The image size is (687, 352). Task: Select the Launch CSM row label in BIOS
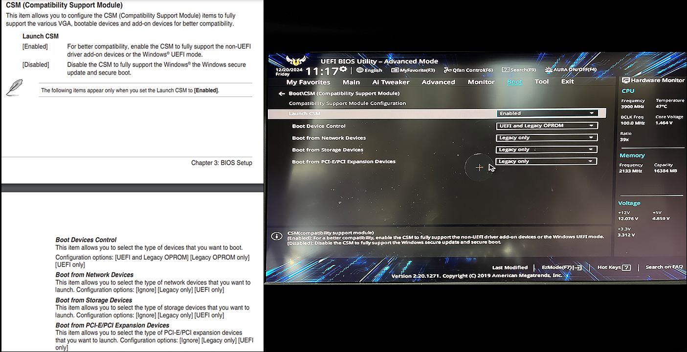pos(305,113)
